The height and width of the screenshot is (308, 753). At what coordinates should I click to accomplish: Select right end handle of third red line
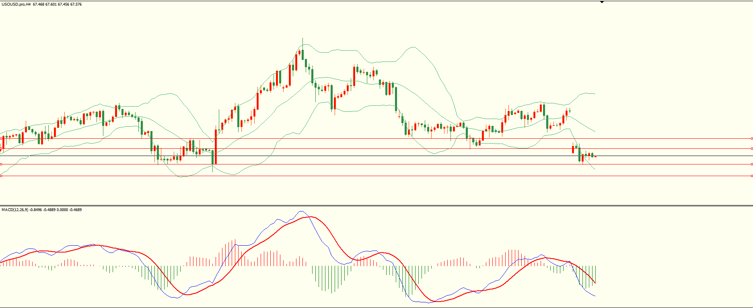752,164
